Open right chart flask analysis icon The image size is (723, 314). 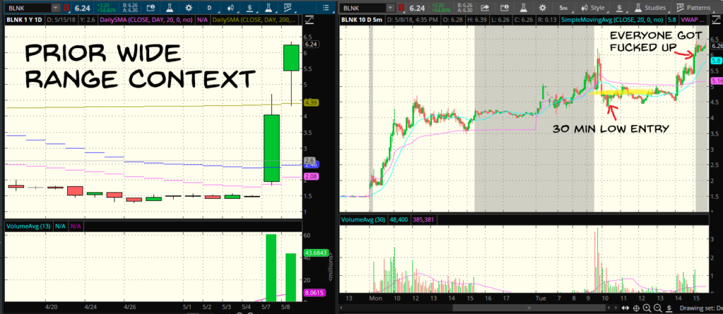point(523,8)
